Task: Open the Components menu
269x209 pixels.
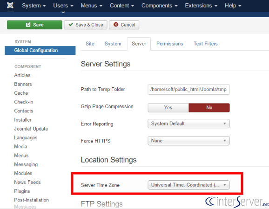Action: tap(159, 6)
